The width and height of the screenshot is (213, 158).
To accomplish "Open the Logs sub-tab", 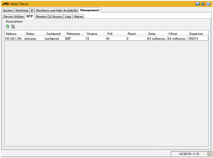I will coord(68,17).
